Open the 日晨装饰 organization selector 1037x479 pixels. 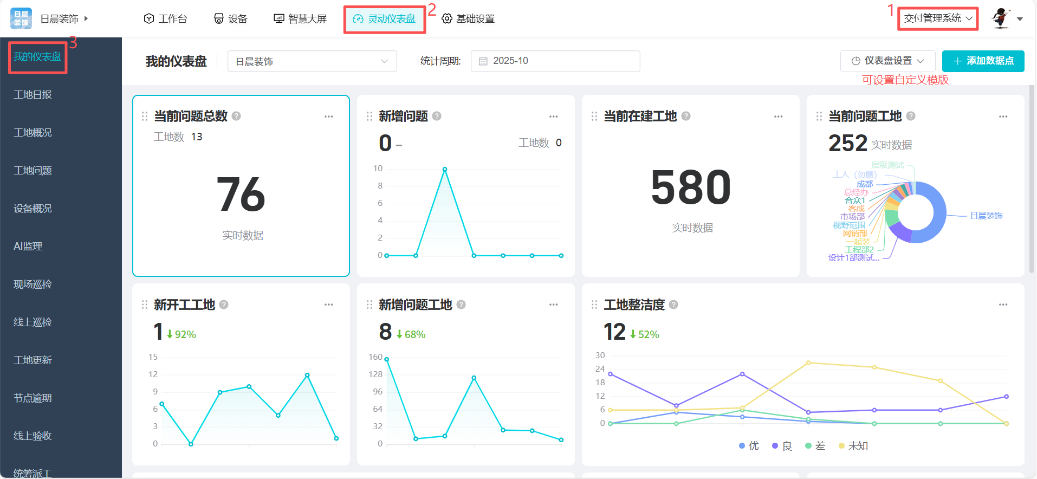coord(312,61)
